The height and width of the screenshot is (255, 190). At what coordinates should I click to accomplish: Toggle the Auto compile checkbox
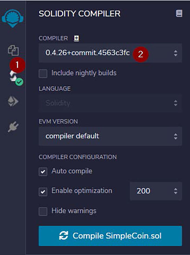click(43, 172)
